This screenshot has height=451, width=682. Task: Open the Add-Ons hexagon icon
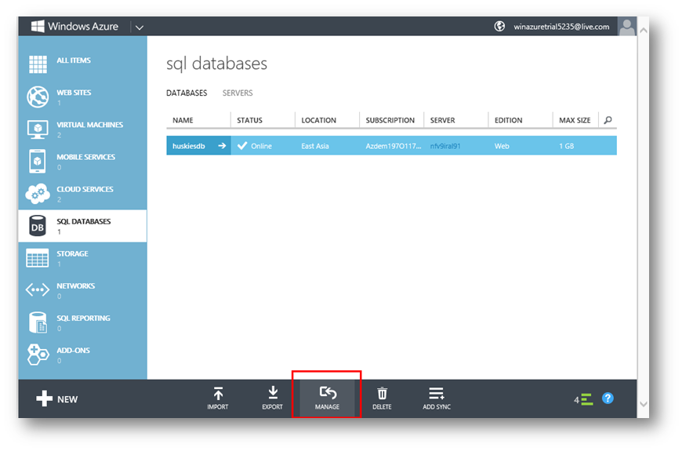38,355
